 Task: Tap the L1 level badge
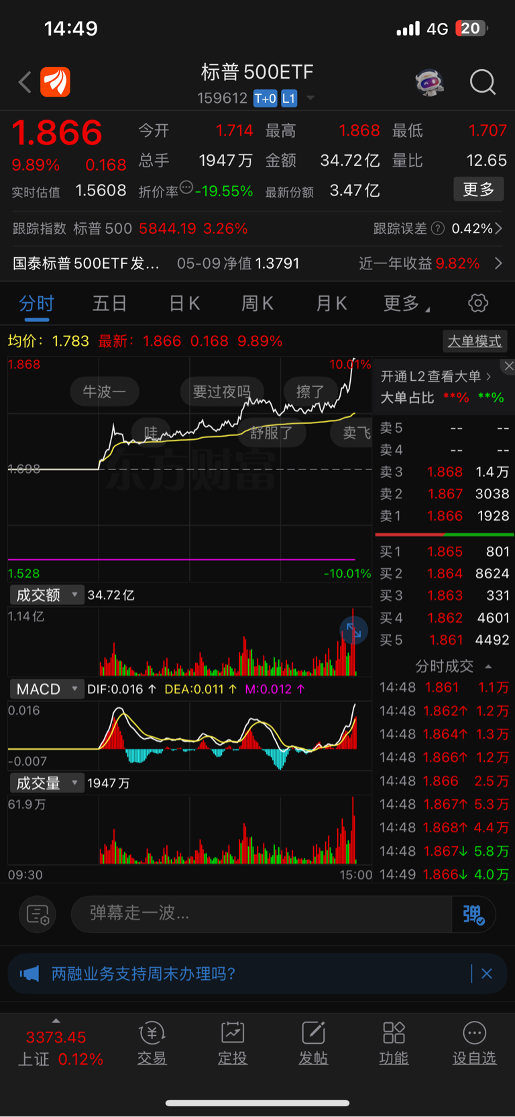288,99
